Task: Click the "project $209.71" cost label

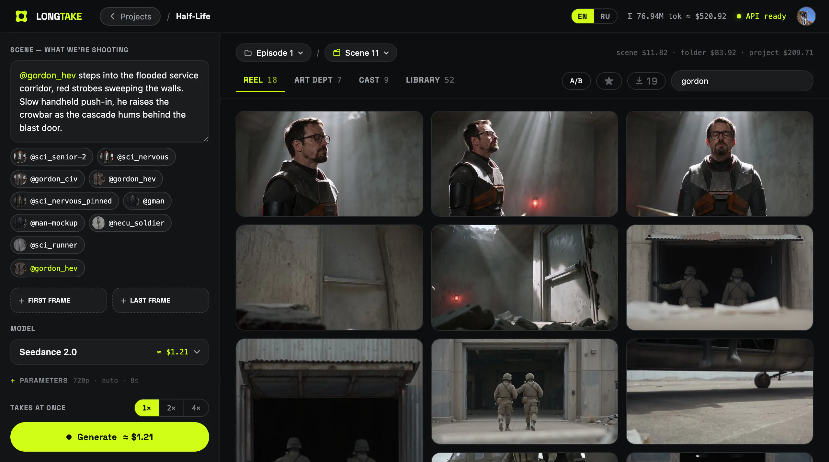Action: (781, 52)
